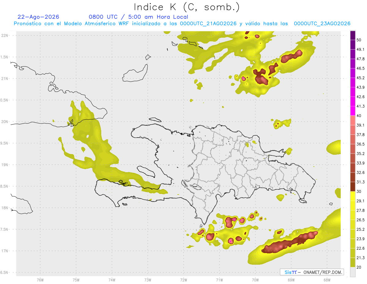Click the legend value '33.9'
The width and height of the screenshot is (367, 284).
tap(361, 163)
